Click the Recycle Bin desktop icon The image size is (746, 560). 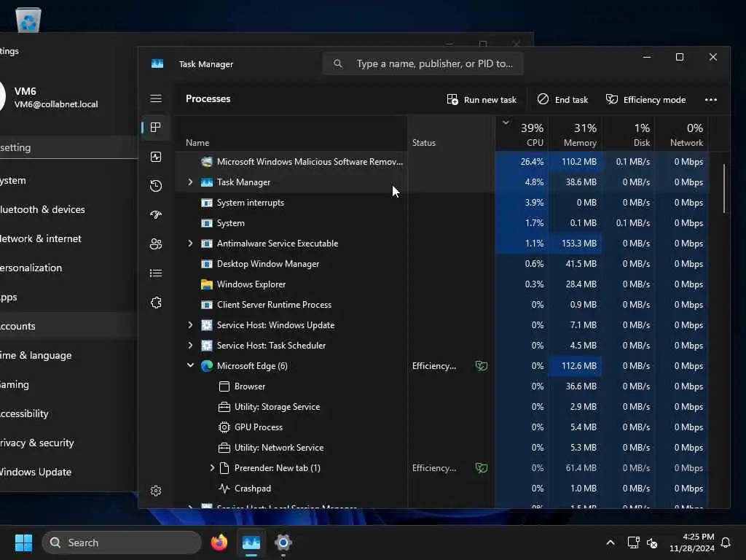click(x=28, y=19)
